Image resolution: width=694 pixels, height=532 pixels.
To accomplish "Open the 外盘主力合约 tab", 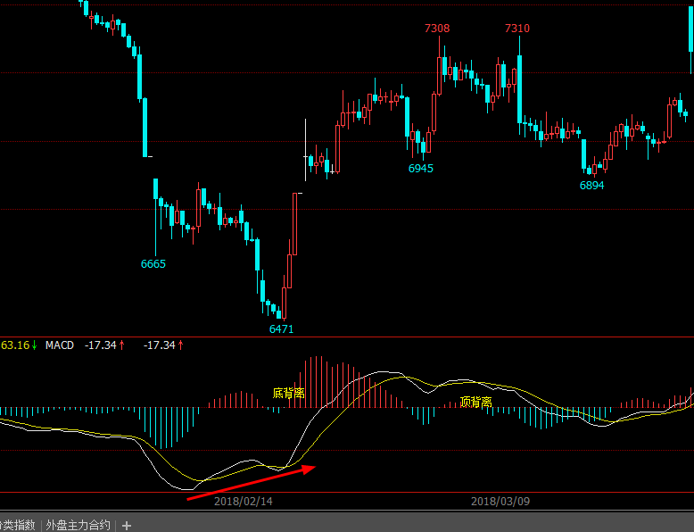I will 78,526.
